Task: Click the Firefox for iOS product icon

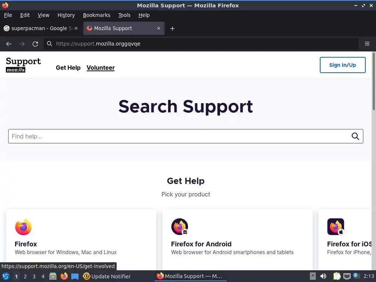Action: (x=336, y=227)
